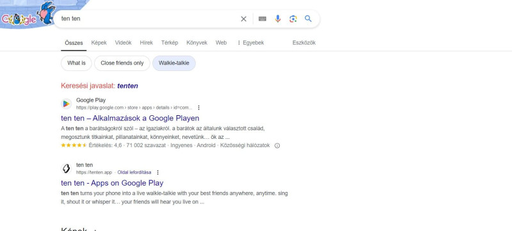This screenshot has height=231, width=512.
Task: Click the rating info circle icon
Action: click(277, 146)
